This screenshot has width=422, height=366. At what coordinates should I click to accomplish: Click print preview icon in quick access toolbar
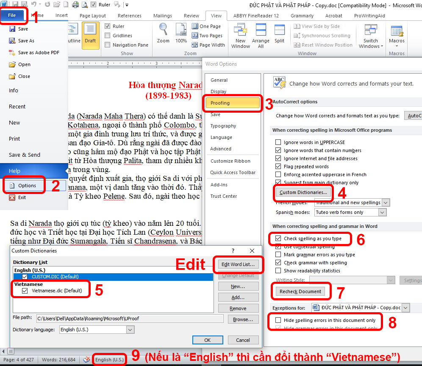[x=85, y=5]
